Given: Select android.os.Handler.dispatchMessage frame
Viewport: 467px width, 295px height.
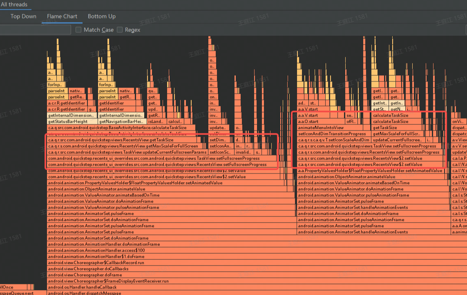Looking at the screenshot, I should coord(257,293).
